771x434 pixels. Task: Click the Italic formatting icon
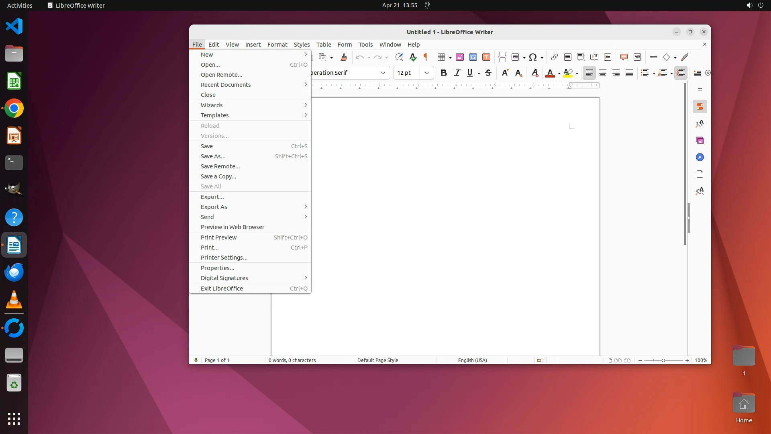457,73
